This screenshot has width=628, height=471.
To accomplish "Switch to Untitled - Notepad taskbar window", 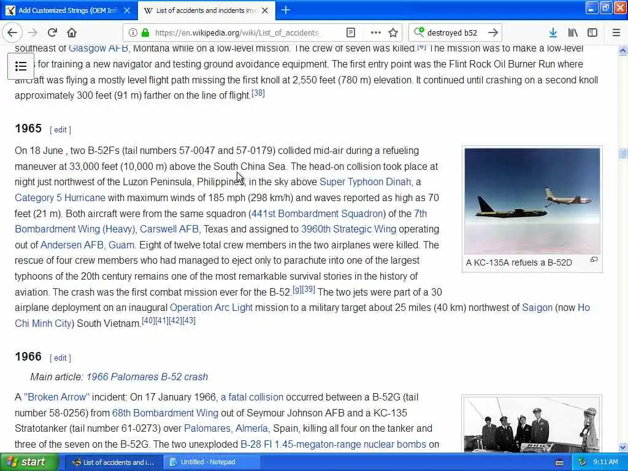I will pos(212,462).
